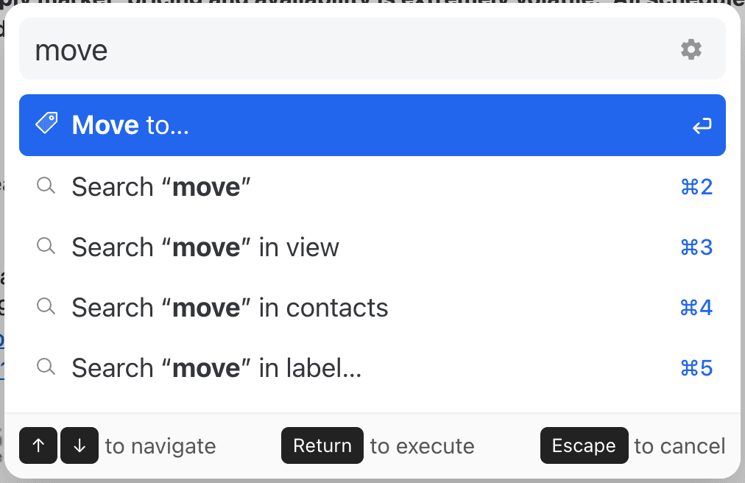
Task: Click magnifier icon beside "move" in view
Action: (x=46, y=246)
